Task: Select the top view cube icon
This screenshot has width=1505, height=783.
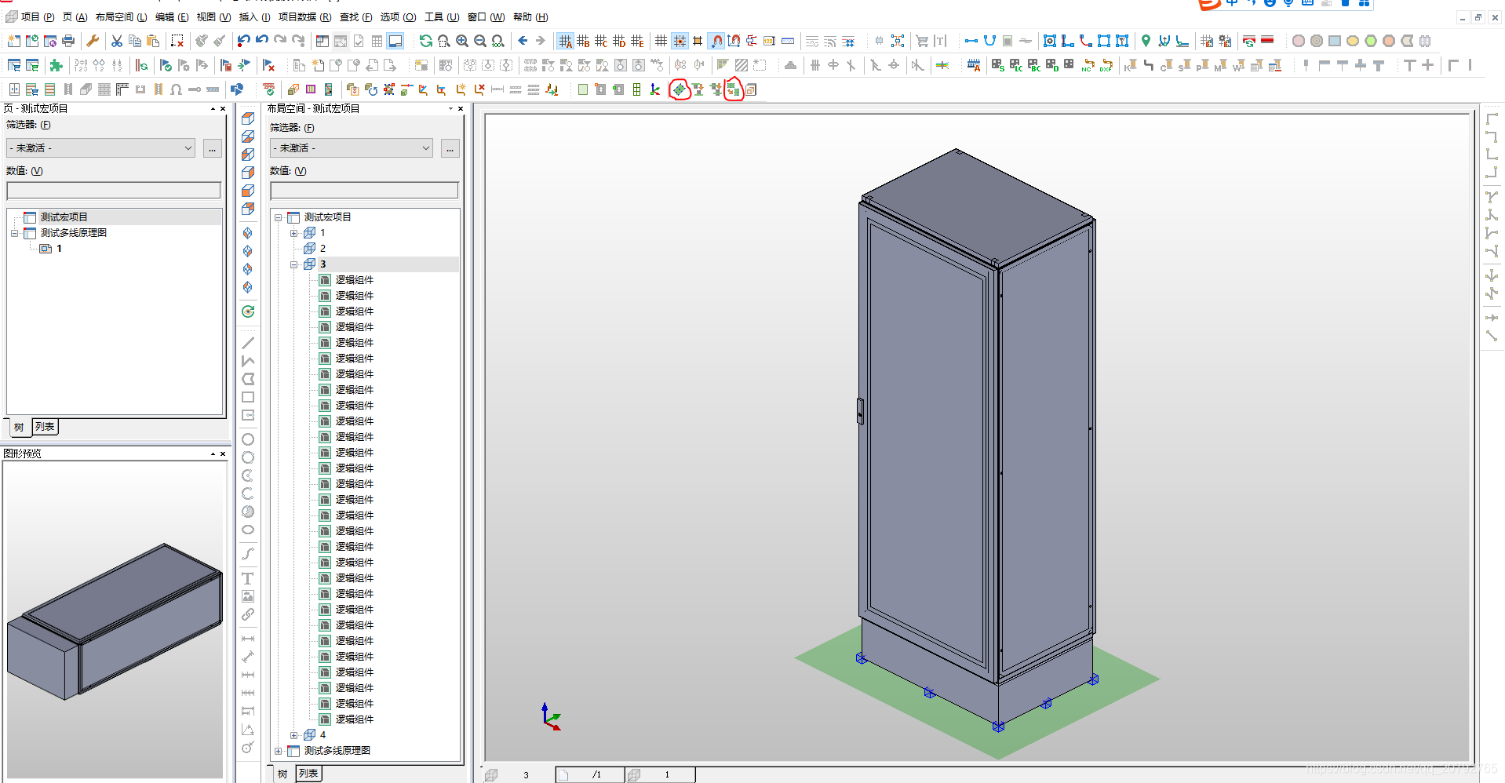Action: click(248, 118)
